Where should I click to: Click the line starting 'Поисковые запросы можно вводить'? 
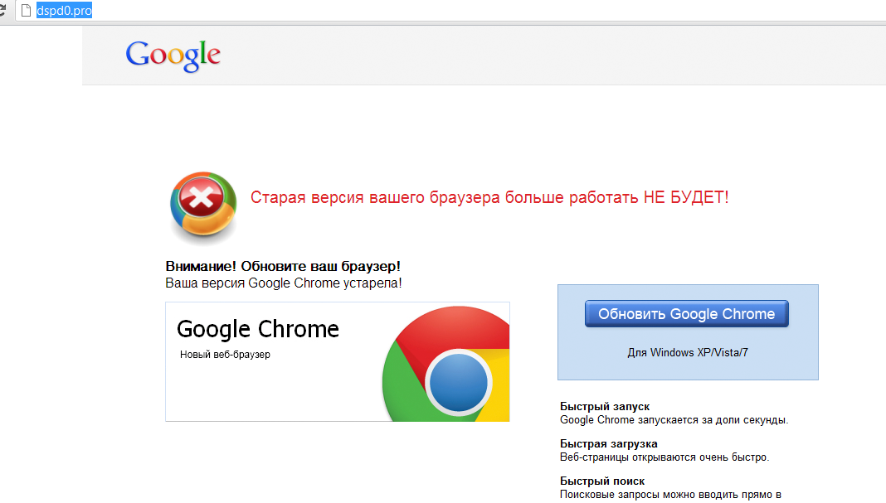point(670,495)
